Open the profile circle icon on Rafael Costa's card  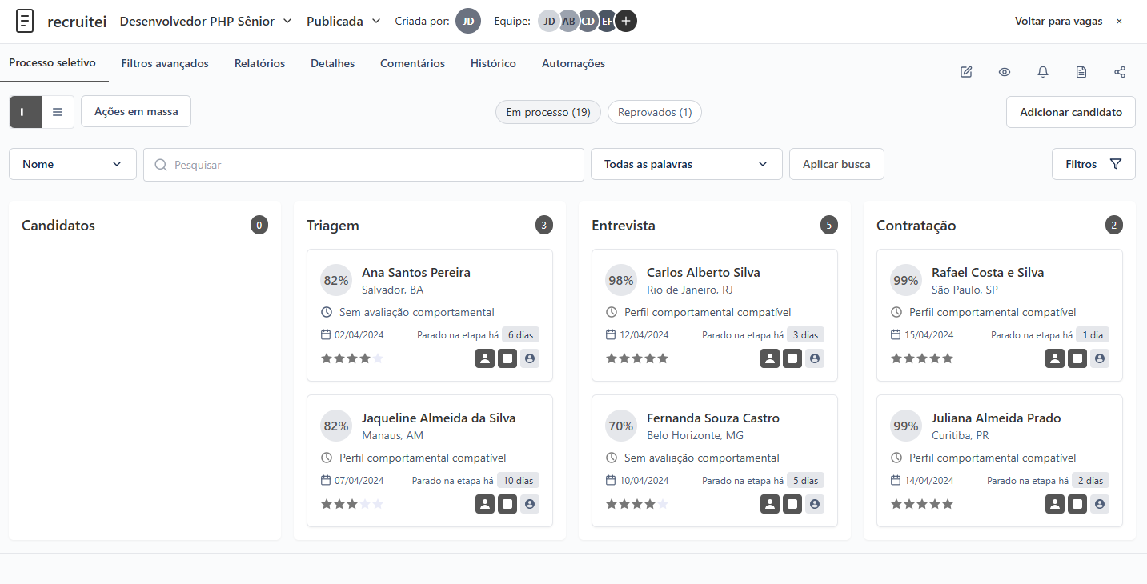click(1099, 358)
